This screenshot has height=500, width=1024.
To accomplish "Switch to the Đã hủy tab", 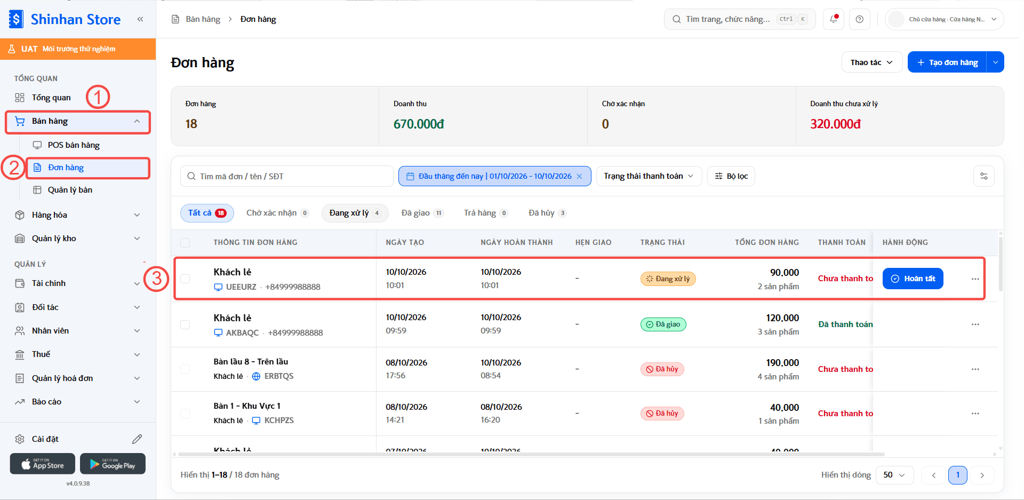I will coord(547,213).
